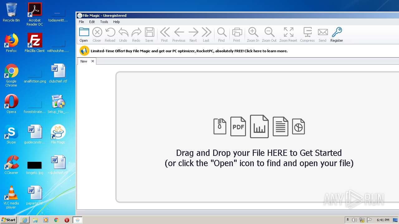Open the Help menu

117,22
